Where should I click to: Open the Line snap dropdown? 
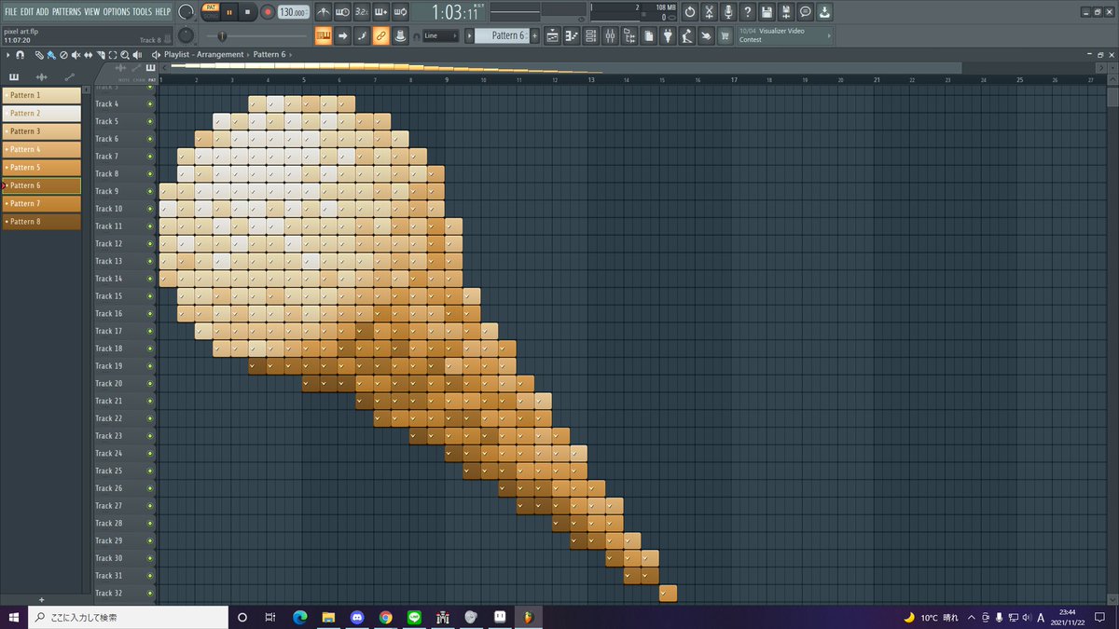click(x=439, y=36)
